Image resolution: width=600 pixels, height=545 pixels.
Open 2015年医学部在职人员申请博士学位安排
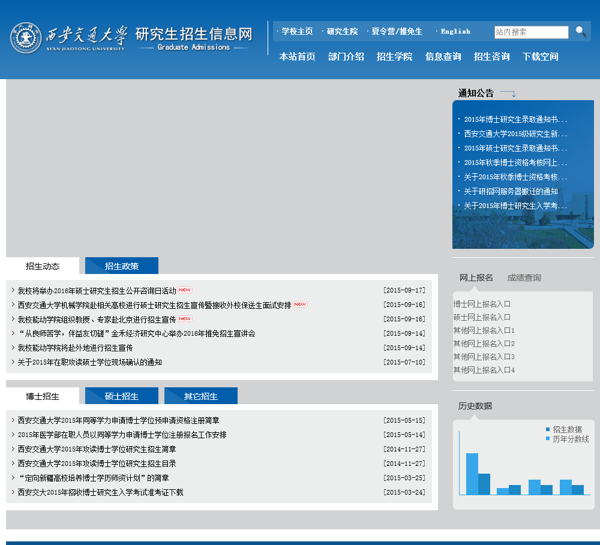point(122,435)
